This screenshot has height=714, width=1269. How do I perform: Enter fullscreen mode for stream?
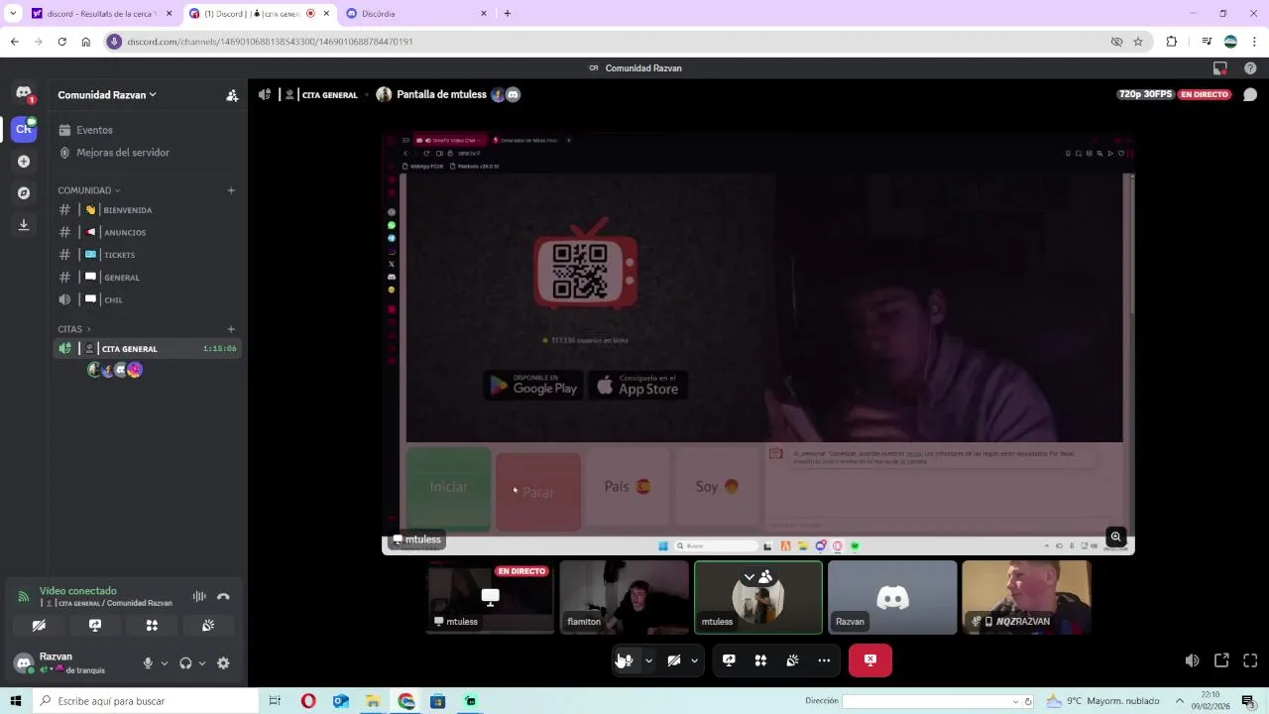(1250, 660)
